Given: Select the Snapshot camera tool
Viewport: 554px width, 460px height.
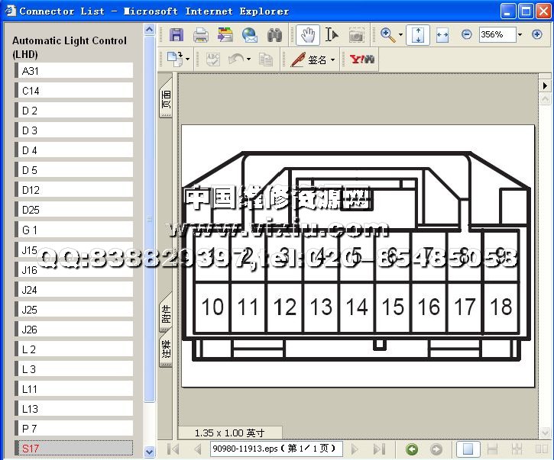Looking at the screenshot, I should pyautogui.click(x=356, y=35).
